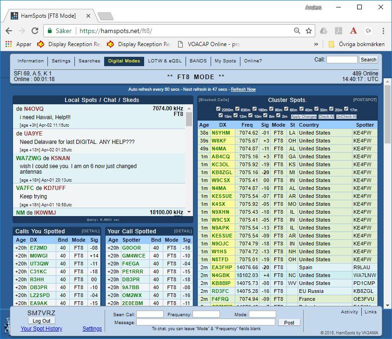The image size is (392, 339).
Task: Toggle the 630m band checkbox
Action: pyautogui.click(x=238, y=108)
